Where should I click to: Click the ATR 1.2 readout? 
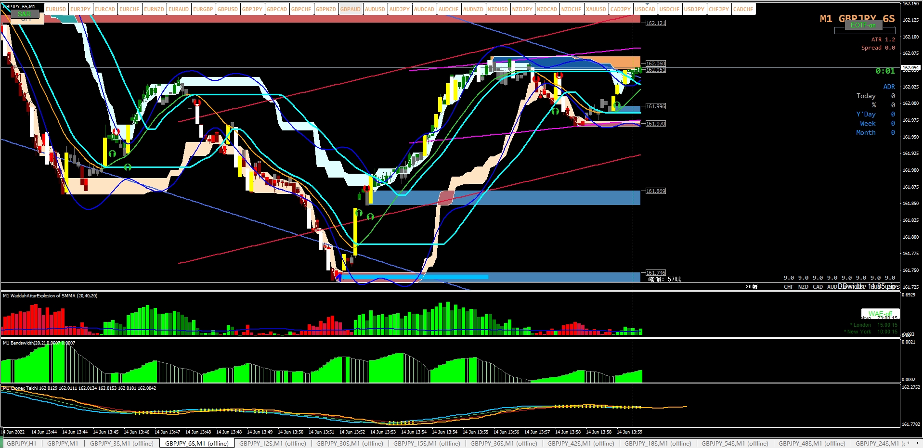pyautogui.click(x=883, y=39)
